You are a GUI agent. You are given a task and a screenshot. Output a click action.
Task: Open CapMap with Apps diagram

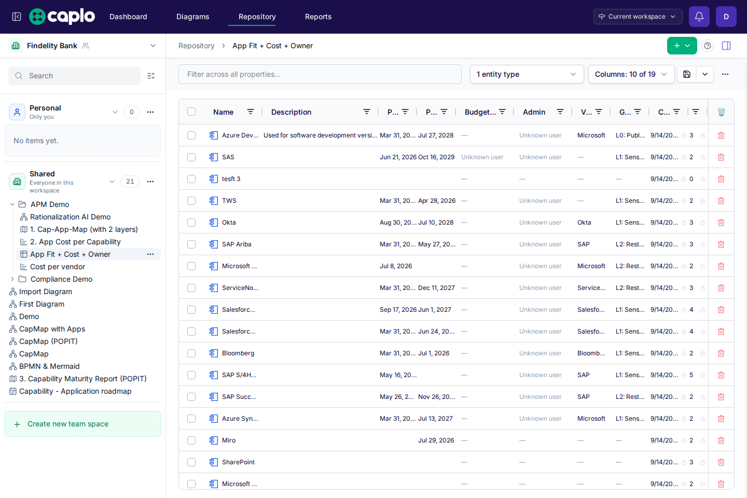coord(52,329)
